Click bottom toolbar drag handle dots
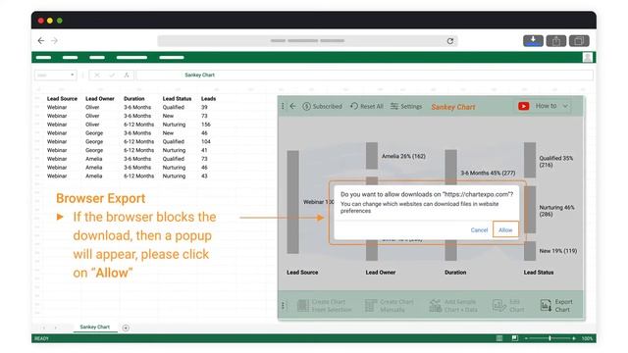This screenshot has height=353, width=628. [284, 306]
